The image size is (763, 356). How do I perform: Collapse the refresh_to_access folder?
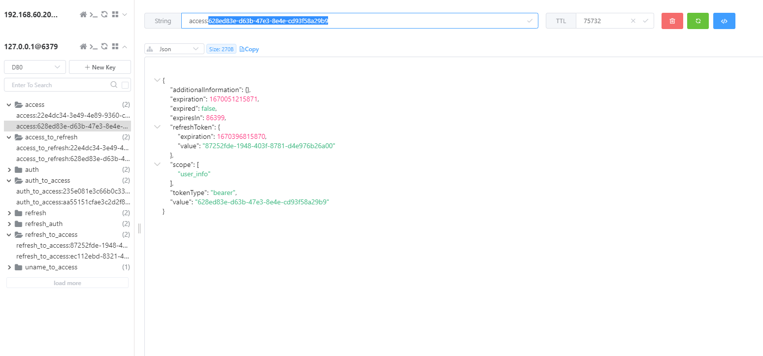pos(9,234)
